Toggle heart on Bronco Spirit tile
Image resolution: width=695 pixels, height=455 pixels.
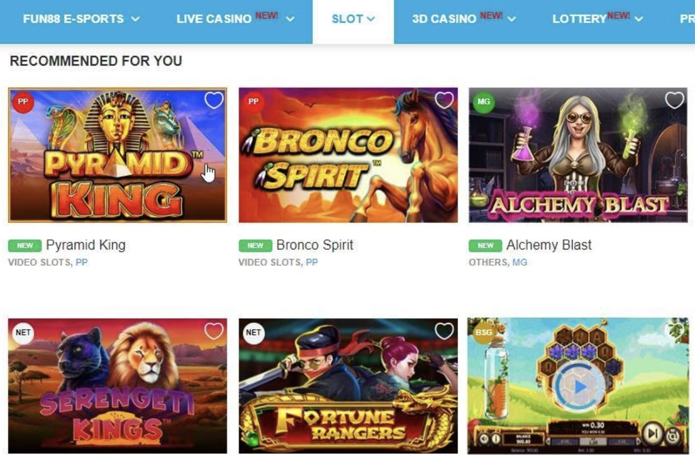(x=444, y=101)
